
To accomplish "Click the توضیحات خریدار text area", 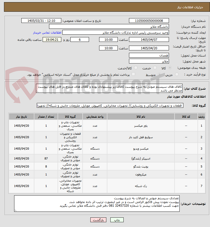I will (x=97, y=204).
